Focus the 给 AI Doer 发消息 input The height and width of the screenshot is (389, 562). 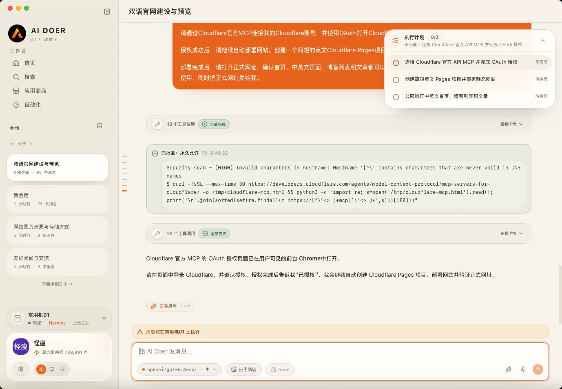click(340, 351)
